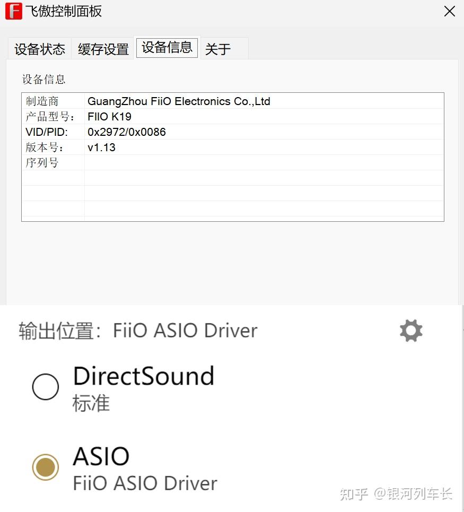Click the empty 序列号 value cell
The height and width of the screenshot is (512, 464).
coord(264,163)
